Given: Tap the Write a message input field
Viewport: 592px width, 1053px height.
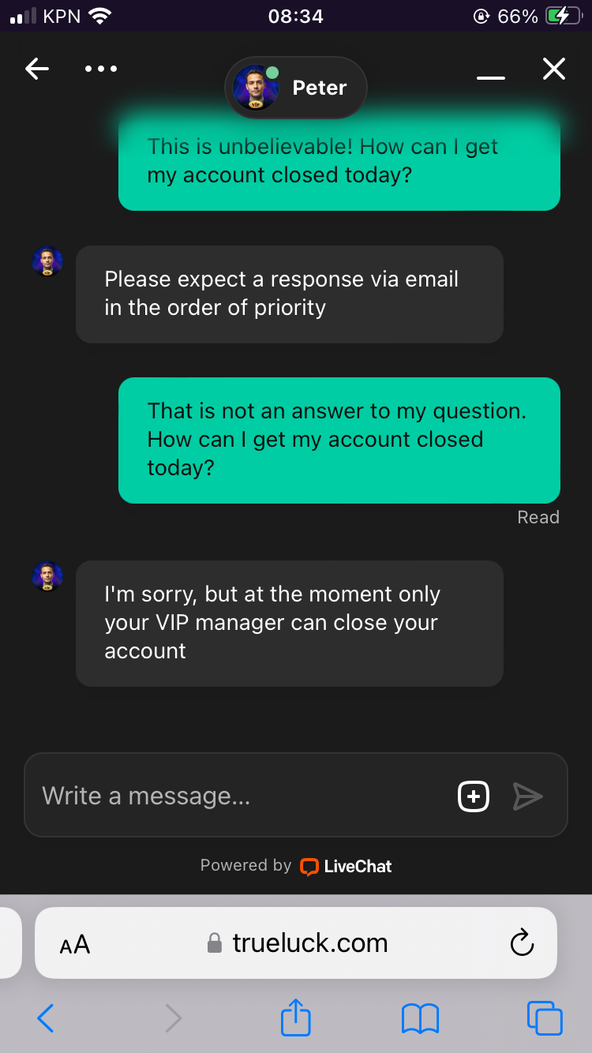Looking at the screenshot, I should [x=237, y=796].
